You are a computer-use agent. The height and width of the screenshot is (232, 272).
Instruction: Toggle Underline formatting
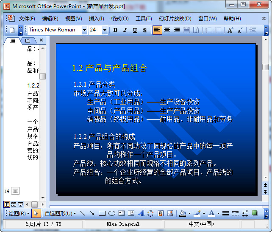tap(135, 30)
